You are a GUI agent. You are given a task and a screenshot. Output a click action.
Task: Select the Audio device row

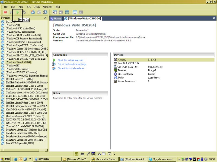point(164,77)
